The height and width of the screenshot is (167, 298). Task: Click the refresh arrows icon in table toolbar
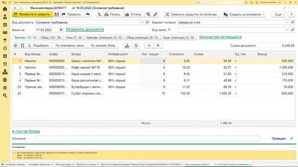coord(136,45)
